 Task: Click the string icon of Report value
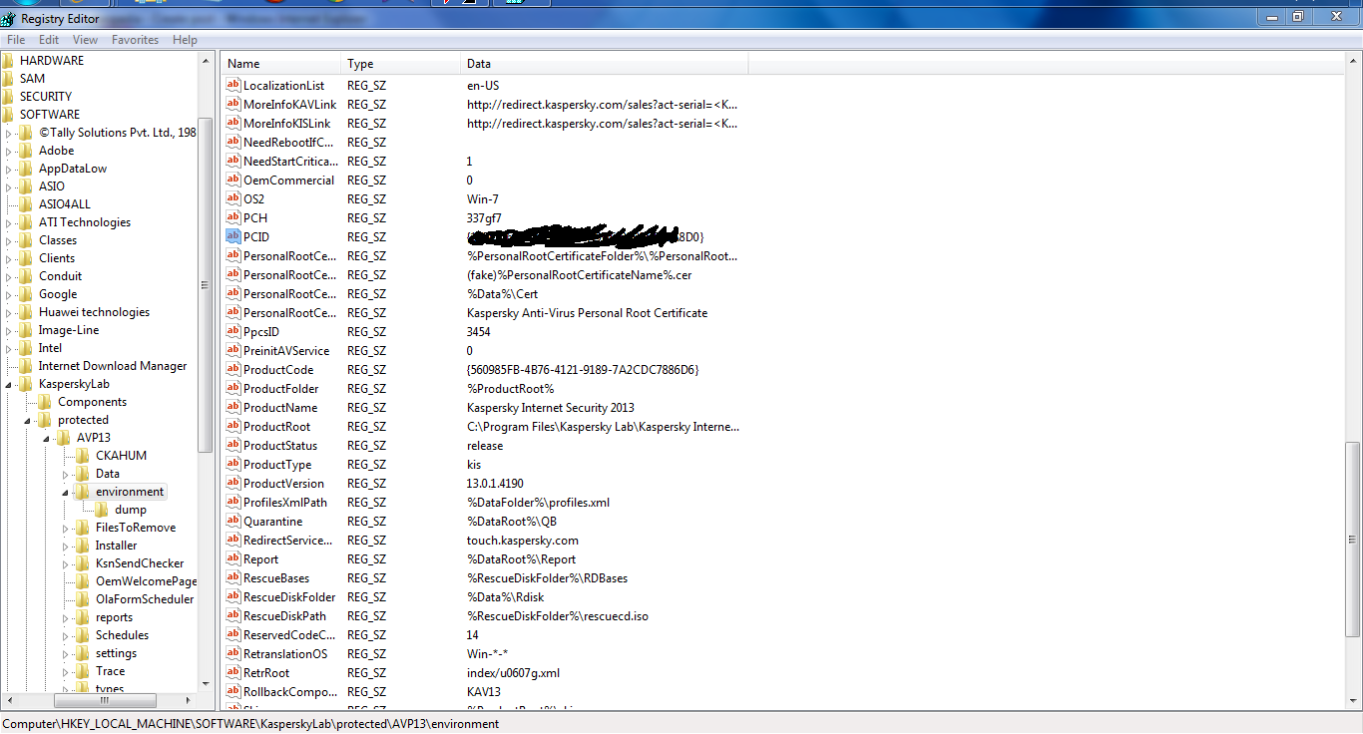coord(233,558)
